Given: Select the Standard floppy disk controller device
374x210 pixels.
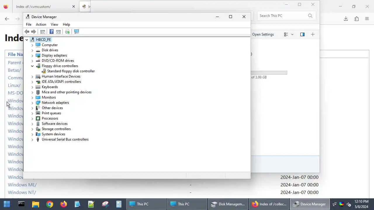Looking at the screenshot, I should (x=71, y=71).
